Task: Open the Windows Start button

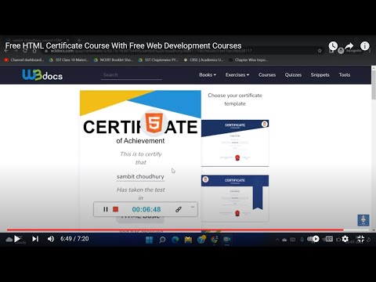Action: click(149, 240)
